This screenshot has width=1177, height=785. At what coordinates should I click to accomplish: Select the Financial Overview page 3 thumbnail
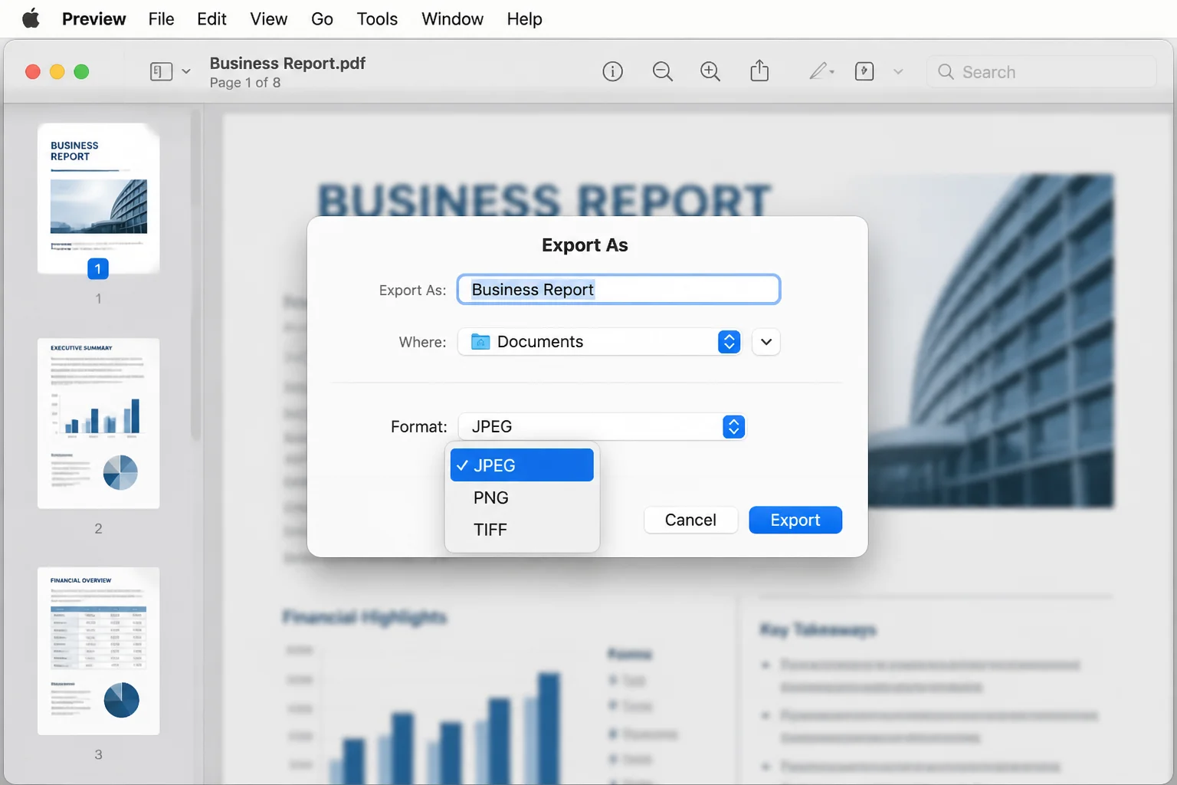pyautogui.click(x=99, y=651)
